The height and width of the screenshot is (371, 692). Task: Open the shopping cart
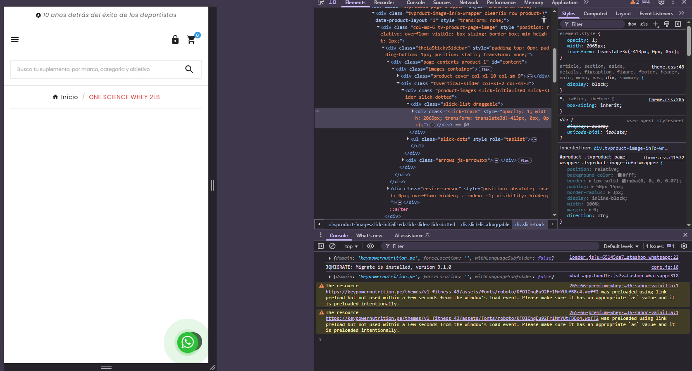point(191,40)
